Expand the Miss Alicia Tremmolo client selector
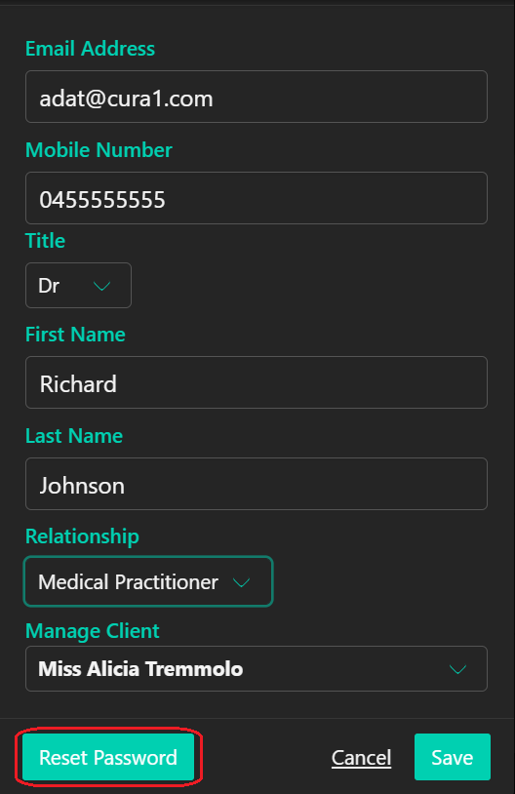Image resolution: width=515 pixels, height=794 pixels. point(257,668)
